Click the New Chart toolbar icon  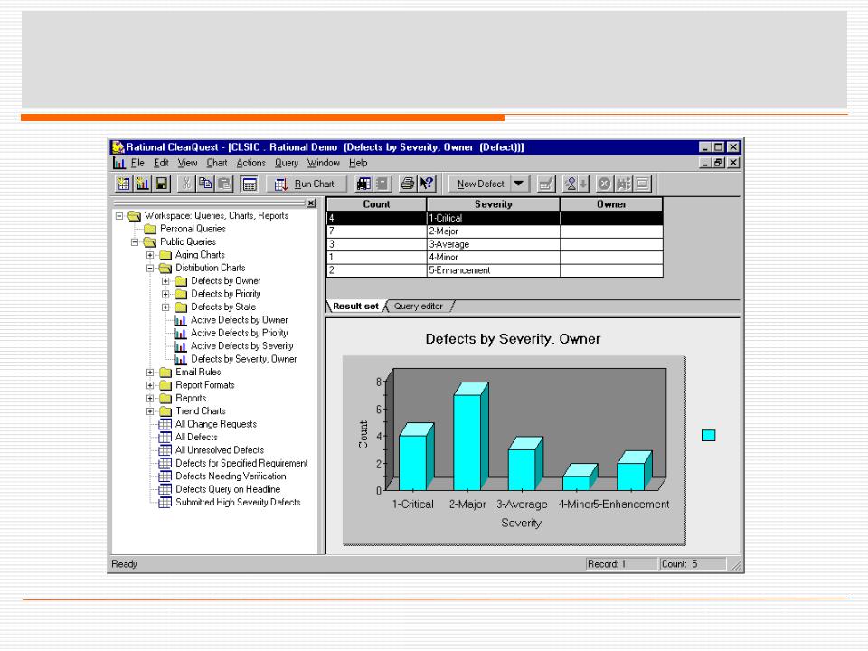coord(143,184)
